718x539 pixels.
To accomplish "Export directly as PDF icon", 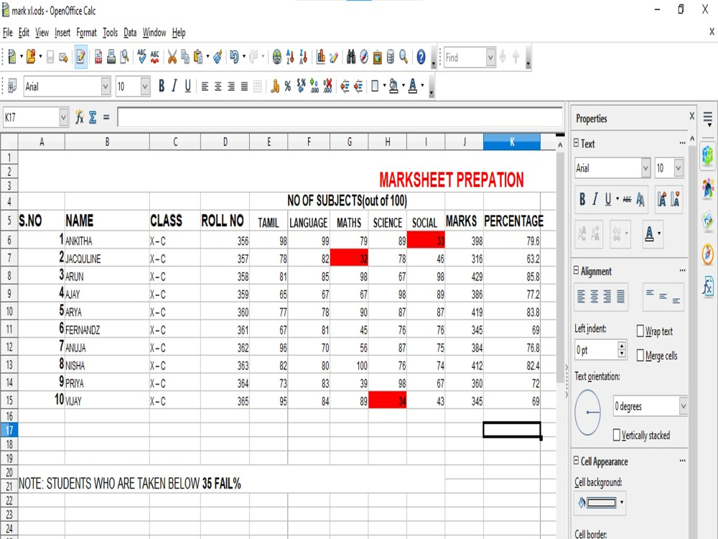I will [x=98, y=57].
